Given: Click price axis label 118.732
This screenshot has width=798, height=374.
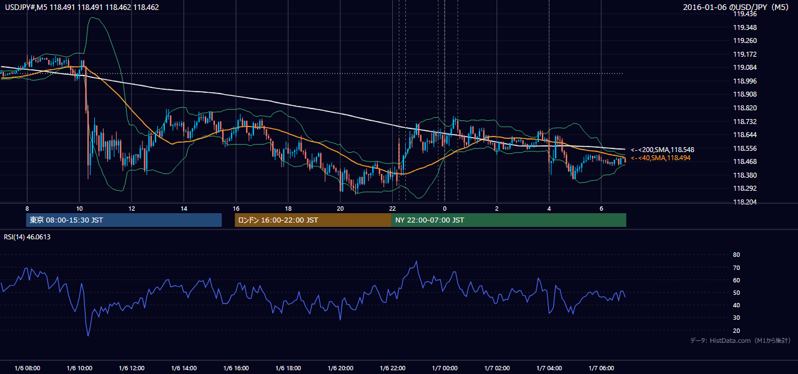Looking at the screenshot, I should point(744,122).
